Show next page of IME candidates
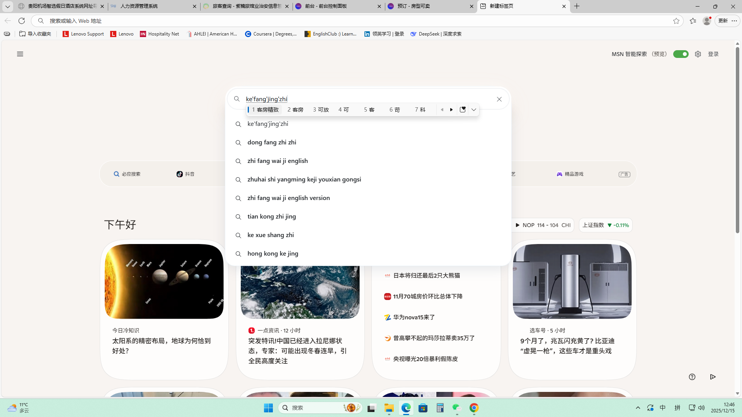Screen dimensions: 742x417 click(451, 110)
